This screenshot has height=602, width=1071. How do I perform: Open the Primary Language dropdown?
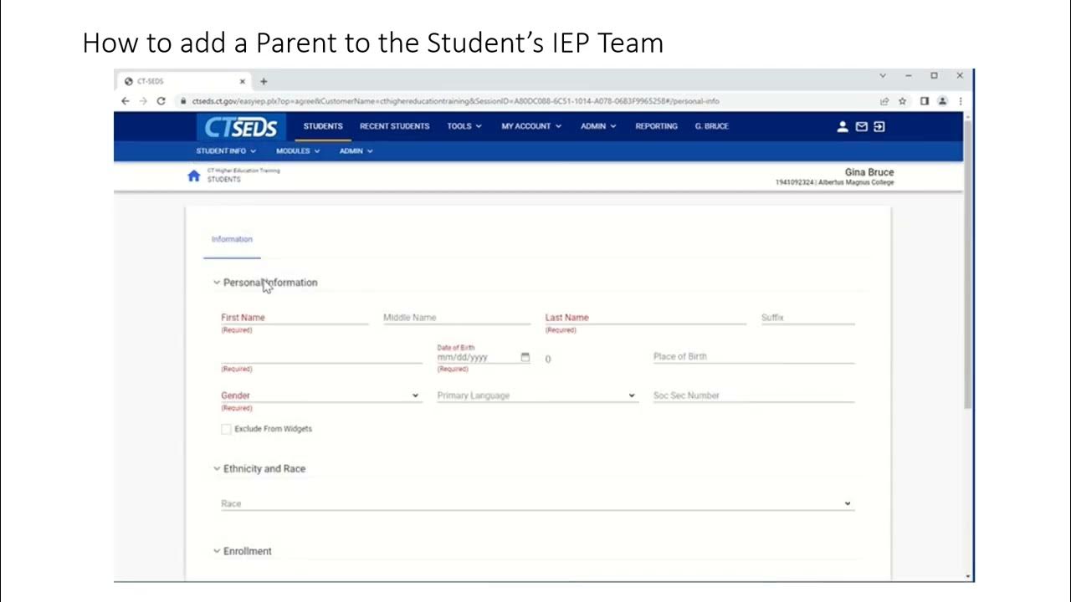point(536,395)
